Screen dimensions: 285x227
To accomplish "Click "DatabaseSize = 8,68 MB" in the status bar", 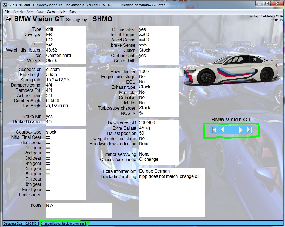I will pos(20,223).
